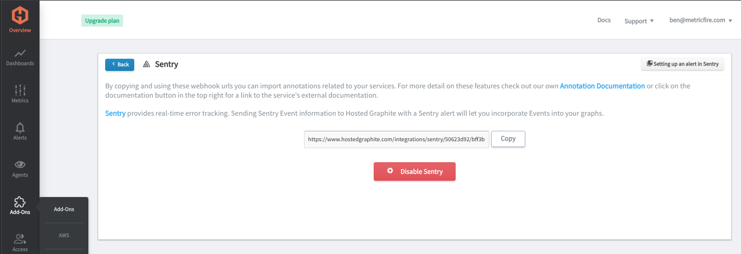Screen dimensions: 741x254
Task: Open Setting up an alert in Sentry
Action: (682, 64)
